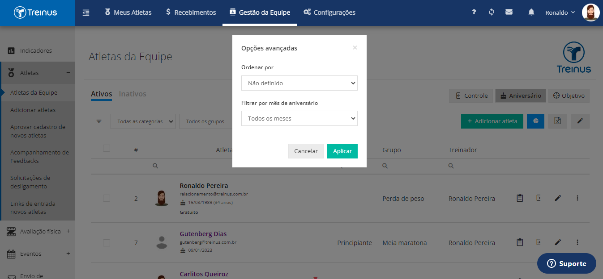Open the envelope messages icon
This screenshot has width=603, height=279.
[509, 12]
